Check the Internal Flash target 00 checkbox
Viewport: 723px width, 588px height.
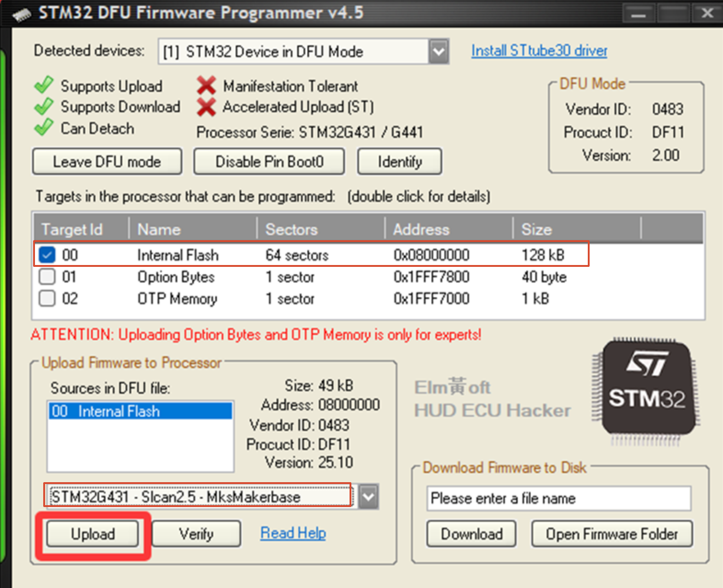click(47, 254)
